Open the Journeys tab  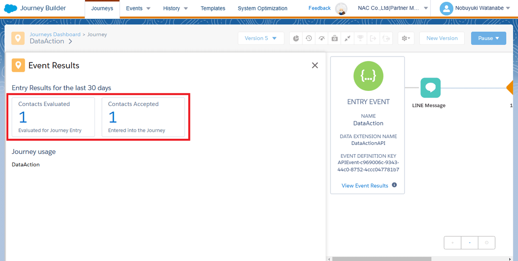point(102,9)
